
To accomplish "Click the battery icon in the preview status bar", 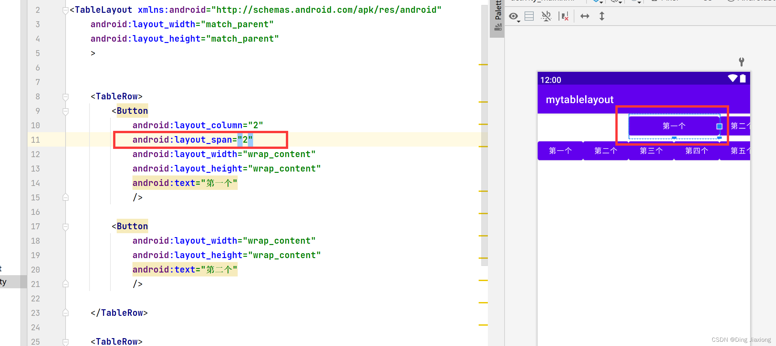I will (743, 78).
